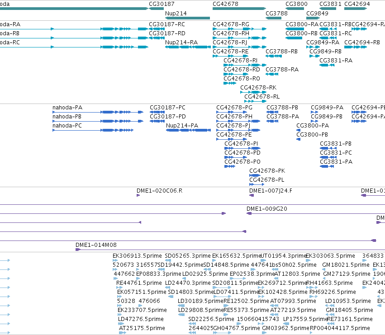Image resolution: width=385 pixels, height=335 pixels.
Task: Click transcript Nup214-RA
Action: (188, 47)
